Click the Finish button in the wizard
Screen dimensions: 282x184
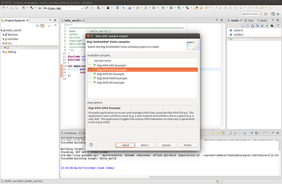188,145
